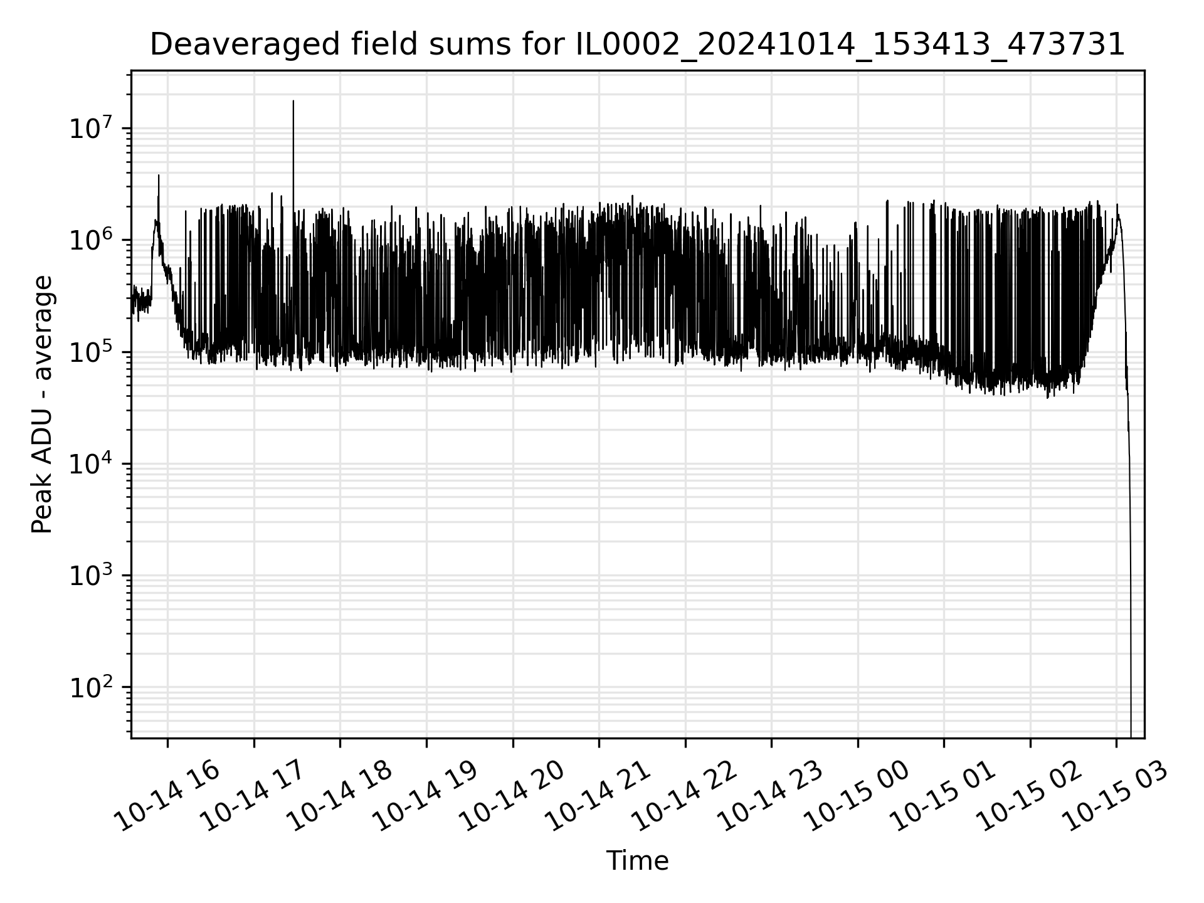Image resolution: width=1204 pixels, height=903 pixels.
Task: Click the y-axis tick label 10^2
Action: [x=92, y=687]
